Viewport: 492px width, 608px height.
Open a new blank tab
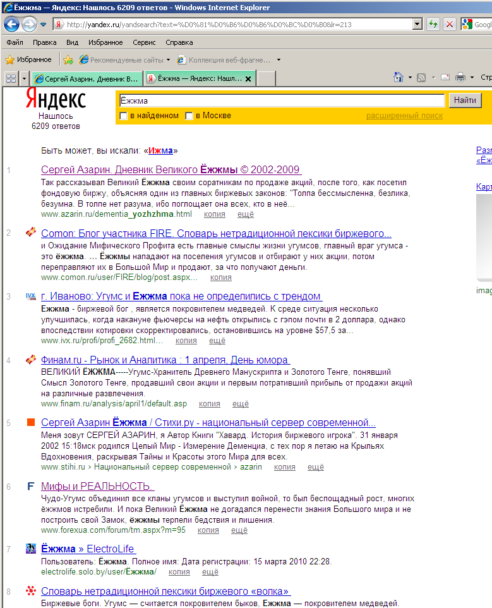[x=267, y=78]
